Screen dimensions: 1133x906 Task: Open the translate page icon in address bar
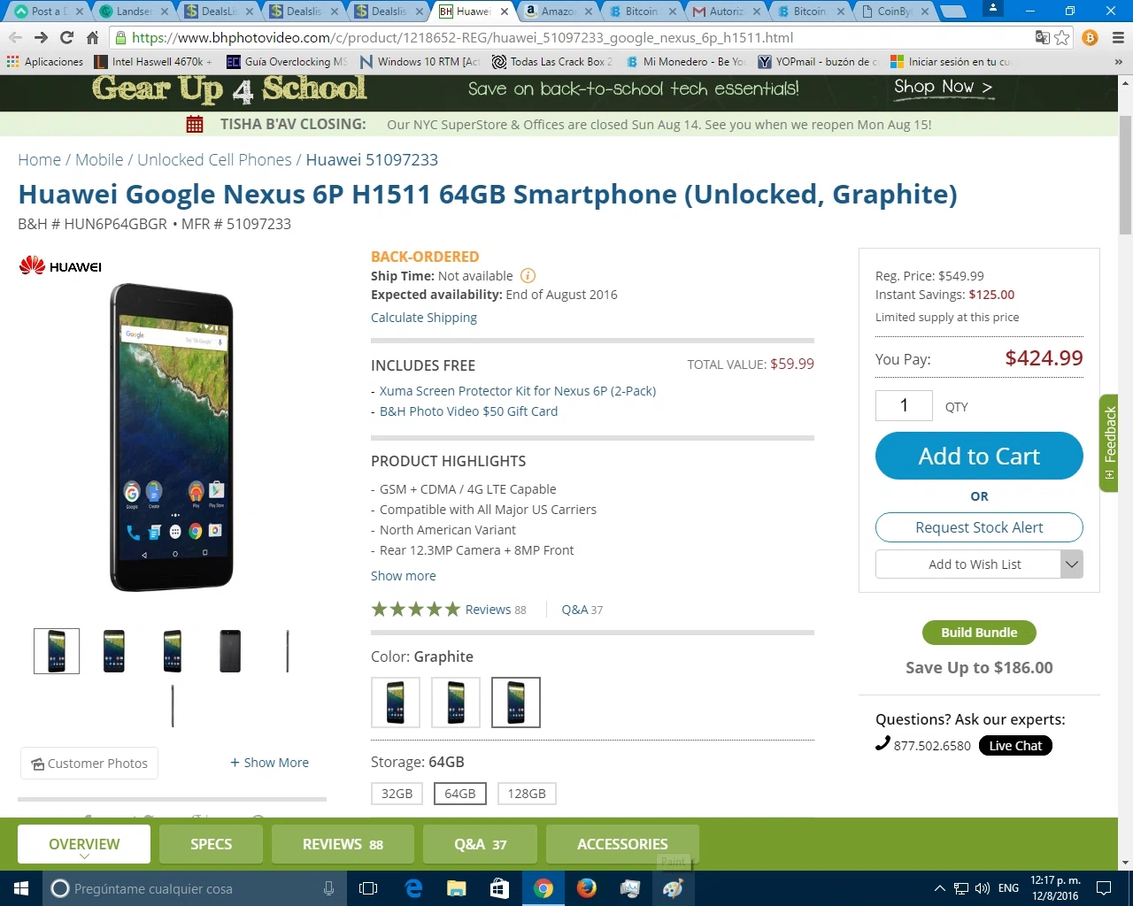[1042, 38]
